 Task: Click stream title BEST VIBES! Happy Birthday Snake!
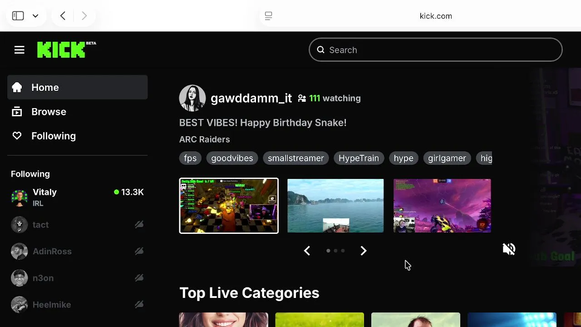(263, 123)
